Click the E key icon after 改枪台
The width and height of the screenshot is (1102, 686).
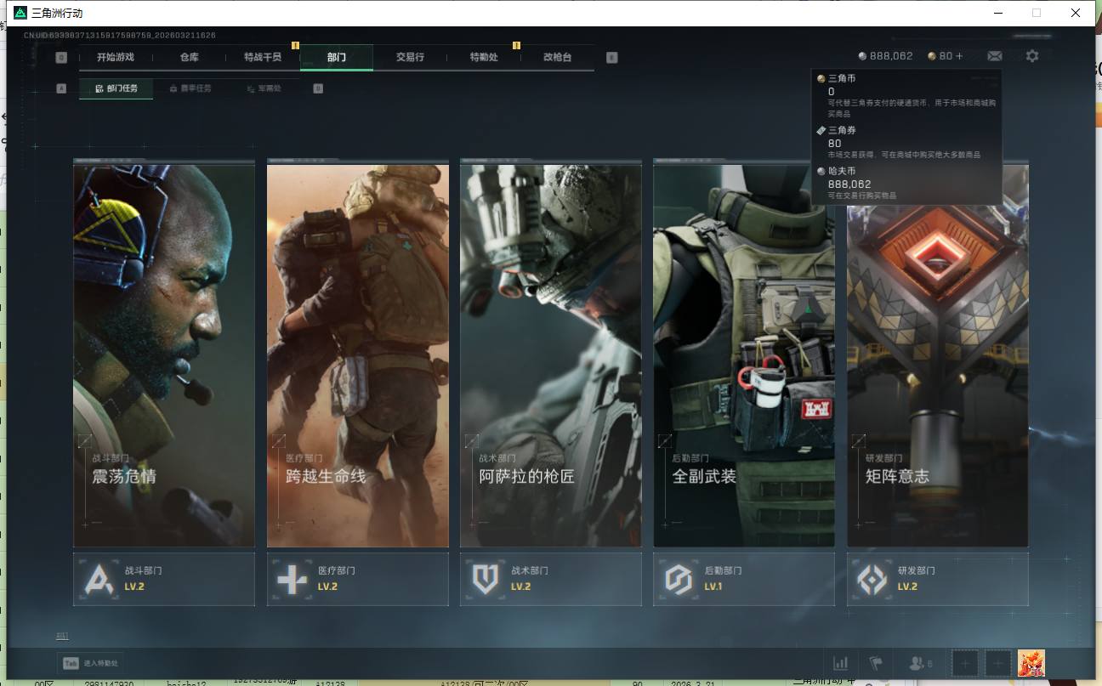click(x=612, y=58)
